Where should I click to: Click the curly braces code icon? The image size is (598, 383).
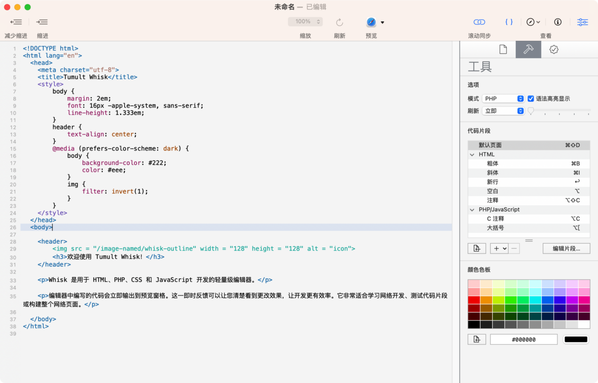coord(509,22)
